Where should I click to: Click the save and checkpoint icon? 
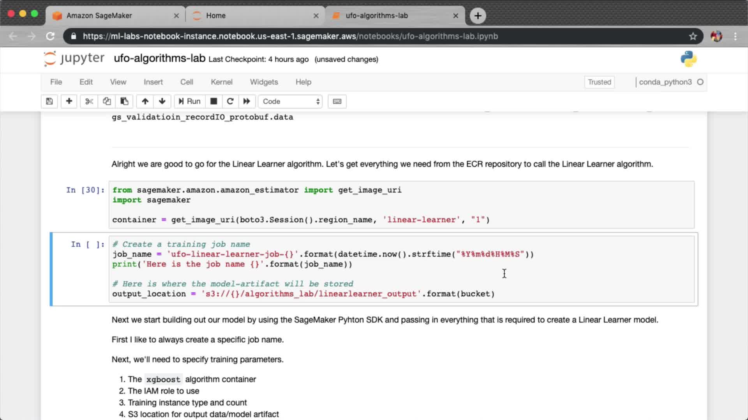pyautogui.click(x=49, y=101)
